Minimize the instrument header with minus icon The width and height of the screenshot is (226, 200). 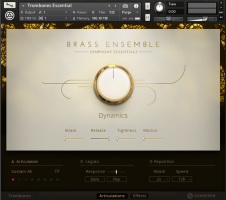pyautogui.click(x=221, y=7)
